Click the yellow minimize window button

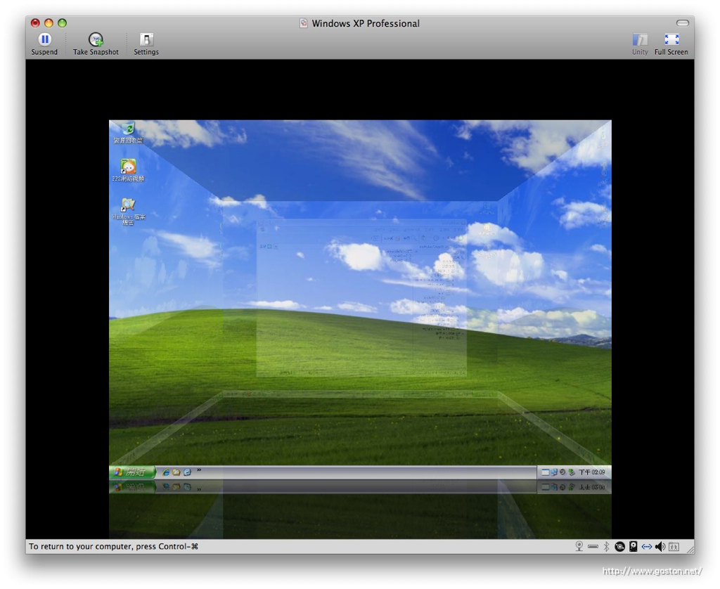click(49, 22)
